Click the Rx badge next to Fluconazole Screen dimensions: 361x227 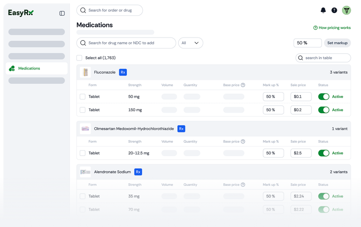(123, 72)
